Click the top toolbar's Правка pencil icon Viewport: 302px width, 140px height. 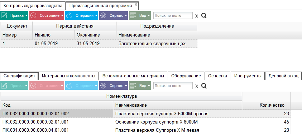click(4, 15)
